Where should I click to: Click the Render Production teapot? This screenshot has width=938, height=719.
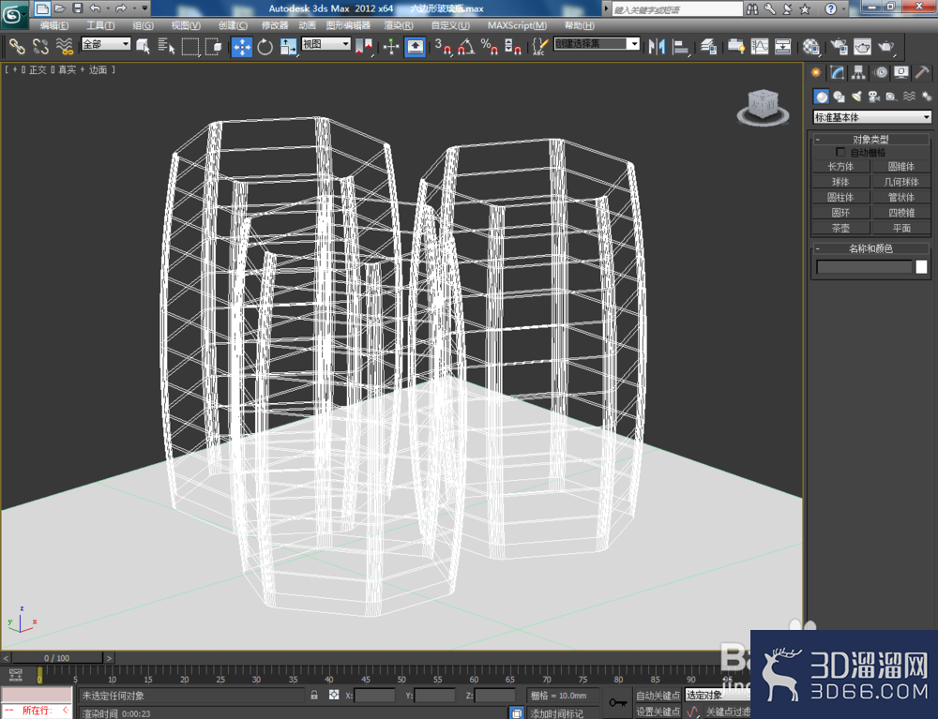(886, 47)
